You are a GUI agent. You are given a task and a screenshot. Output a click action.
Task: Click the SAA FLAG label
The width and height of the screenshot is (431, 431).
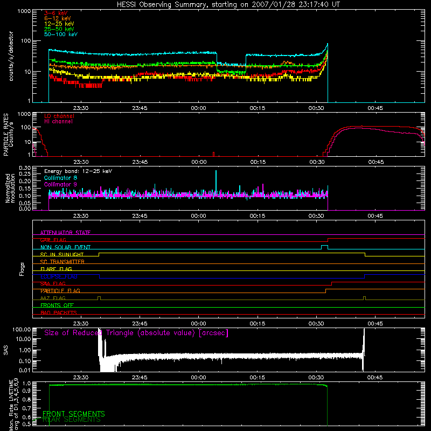tap(53, 283)
